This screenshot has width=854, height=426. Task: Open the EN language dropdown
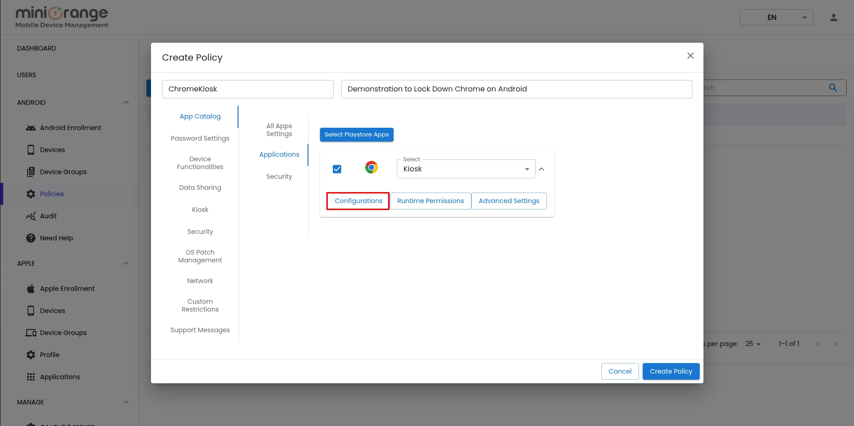pyautogui.click(x=776, y=17)
